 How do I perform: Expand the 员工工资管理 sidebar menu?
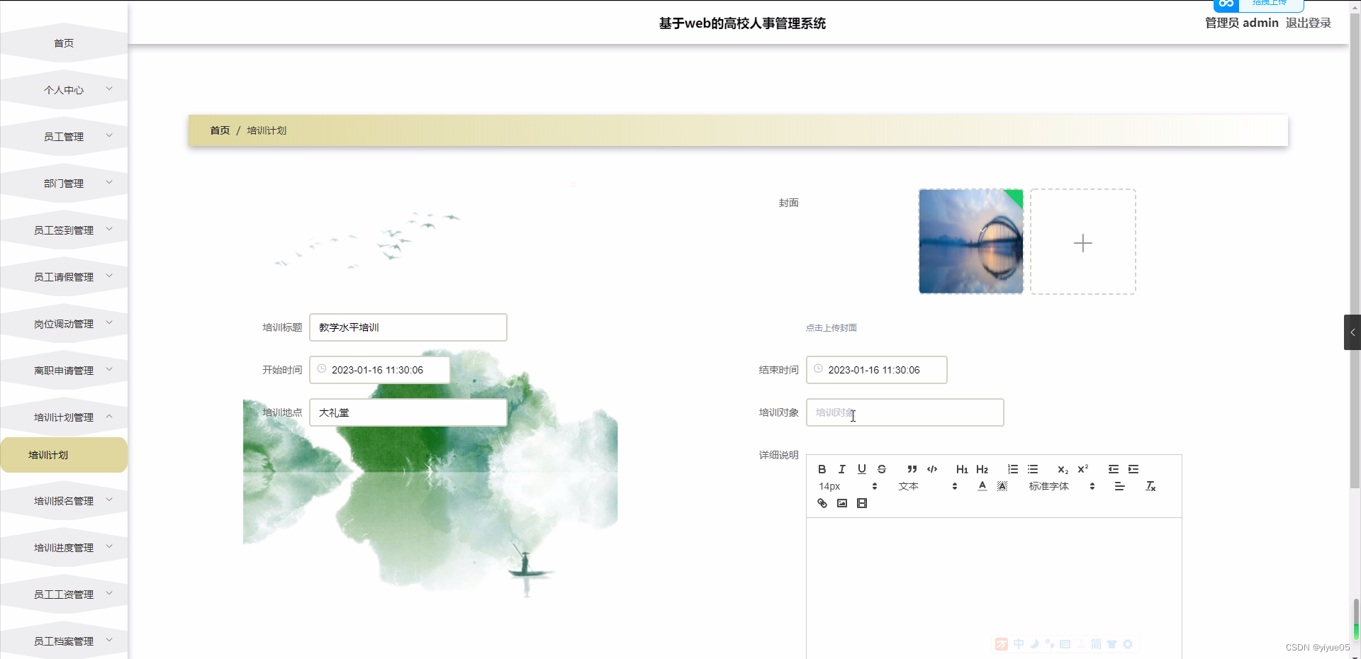coord(64,595)
